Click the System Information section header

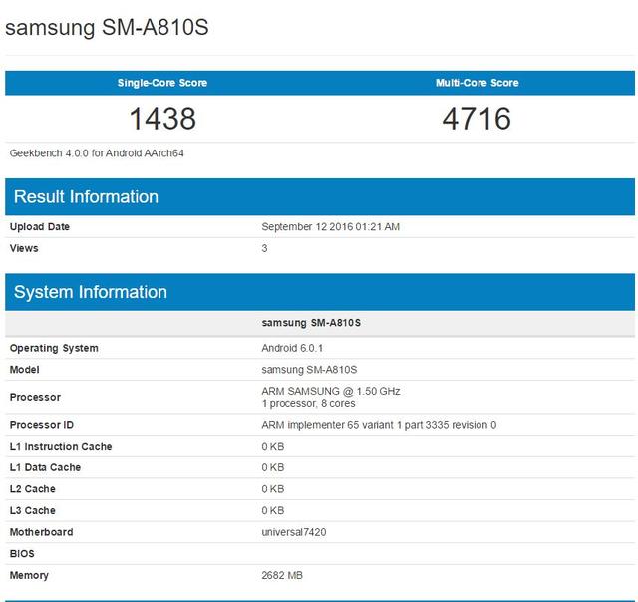320,292
